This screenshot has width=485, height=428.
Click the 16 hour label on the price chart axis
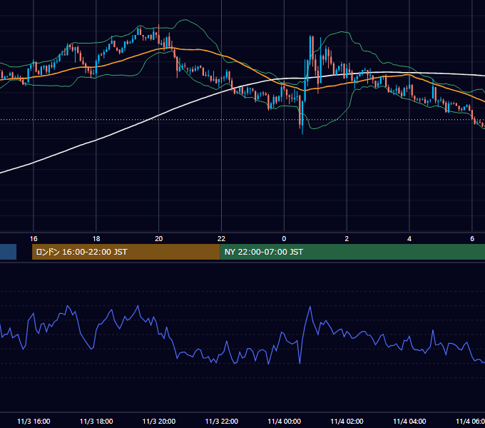click(x=34, y=239)
